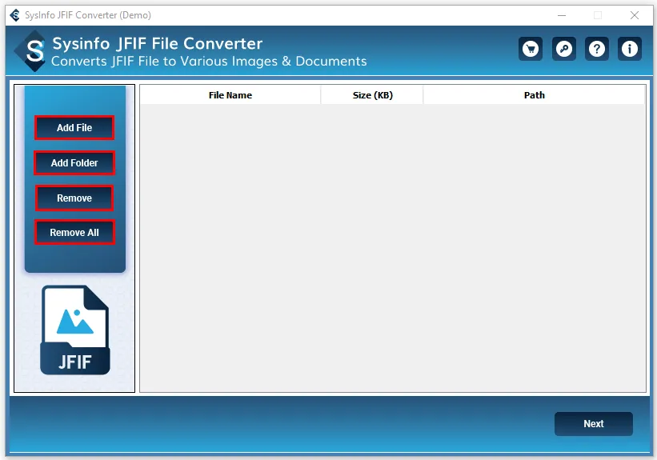Screen dimensions: 657x460
Task: Show the info about icon
Action: pos(629,49)
